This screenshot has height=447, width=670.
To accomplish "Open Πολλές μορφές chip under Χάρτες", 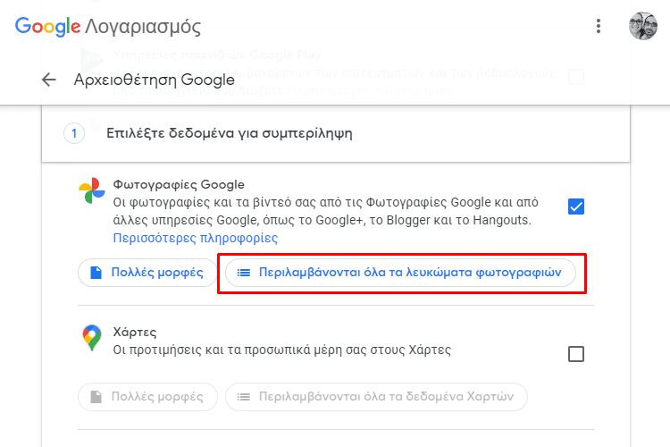I will (x=147, y=397).
